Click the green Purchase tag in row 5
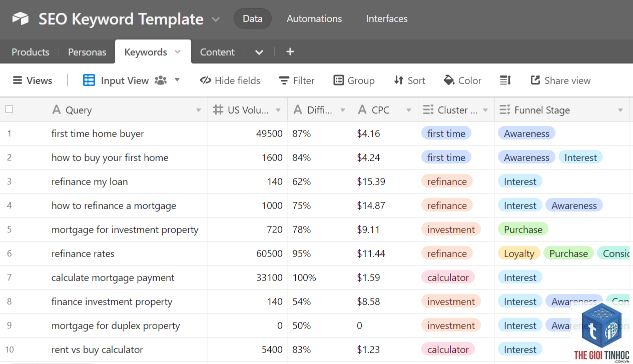 523,229
